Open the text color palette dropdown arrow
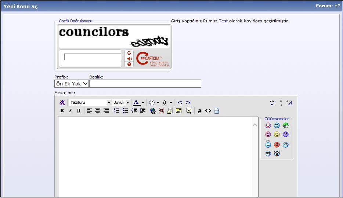Image resolution: width=343 pixels, height=198 pixels. click(x=143, y=103)
